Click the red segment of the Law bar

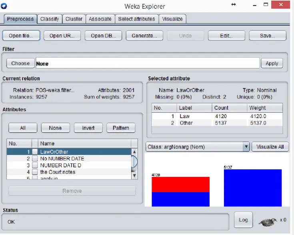pyautogui.click(x=180, y=185)
